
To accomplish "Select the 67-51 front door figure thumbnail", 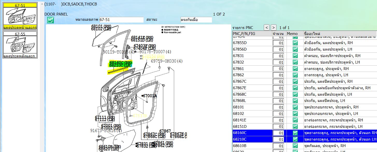I will click(20, 16).
